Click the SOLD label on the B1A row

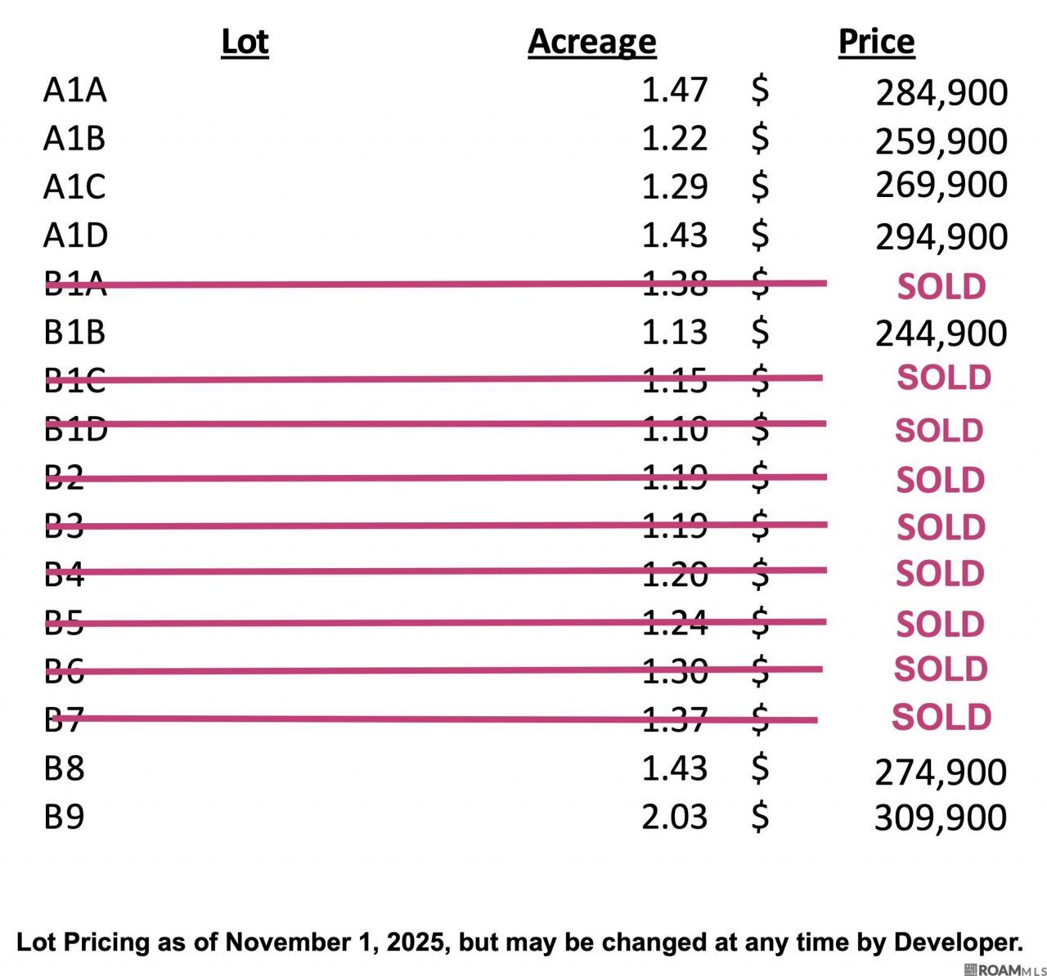tap(941, 286)
